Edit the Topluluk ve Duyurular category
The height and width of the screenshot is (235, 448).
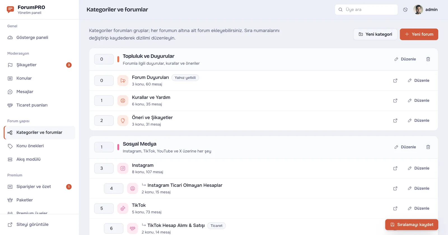(x=405, y=59)
